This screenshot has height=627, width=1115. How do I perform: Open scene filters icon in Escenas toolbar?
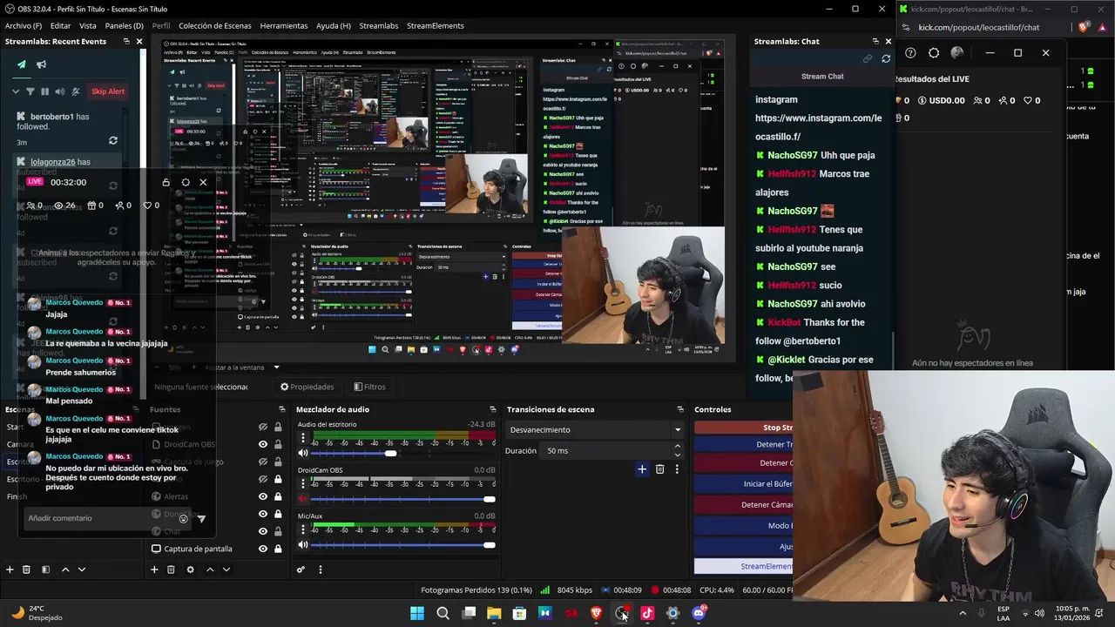coord(45,570)
